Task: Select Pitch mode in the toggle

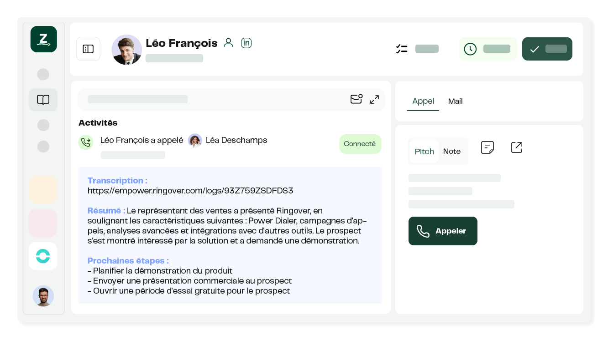Action: [x=424, y=151]
